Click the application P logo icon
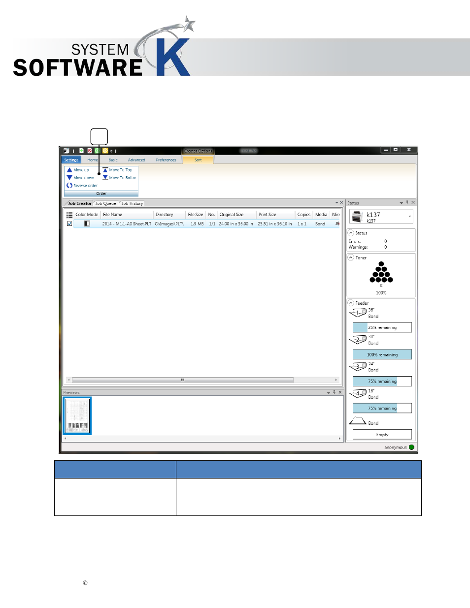The image size is (470, 608). (66, 151)
